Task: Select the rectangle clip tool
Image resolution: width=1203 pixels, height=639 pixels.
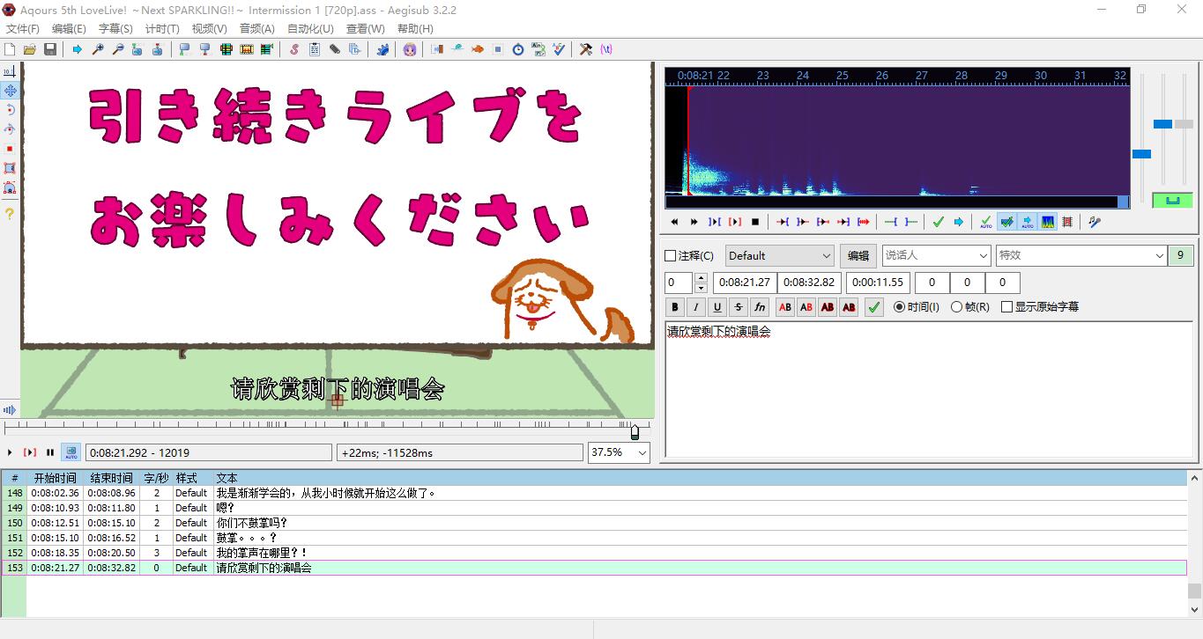Action: pyautogui.click(x=10, y=168)
